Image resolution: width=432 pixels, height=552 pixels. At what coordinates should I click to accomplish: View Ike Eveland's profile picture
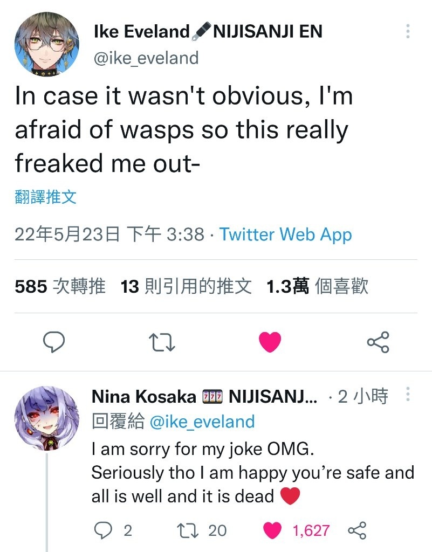(46, 44)
